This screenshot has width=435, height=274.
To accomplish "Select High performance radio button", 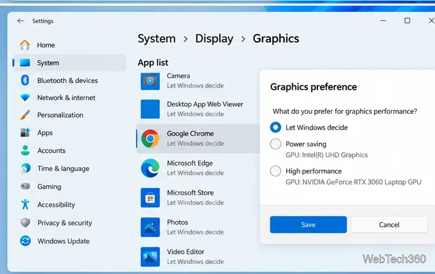I will (276, 171).
